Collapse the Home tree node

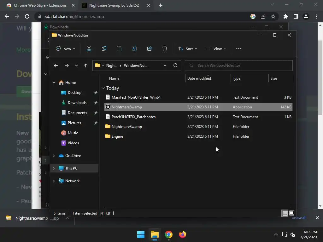54,83
